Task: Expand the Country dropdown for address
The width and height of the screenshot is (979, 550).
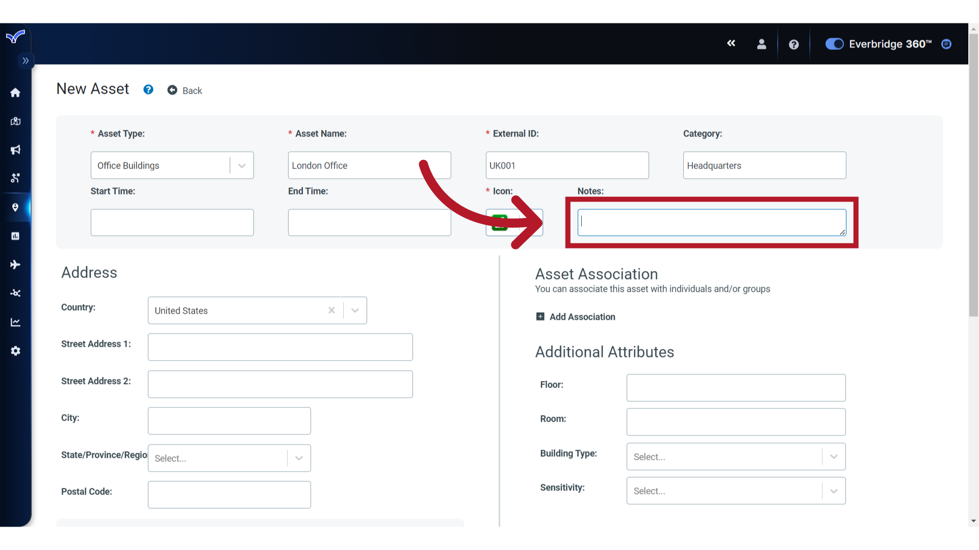Action: point(354,310)
